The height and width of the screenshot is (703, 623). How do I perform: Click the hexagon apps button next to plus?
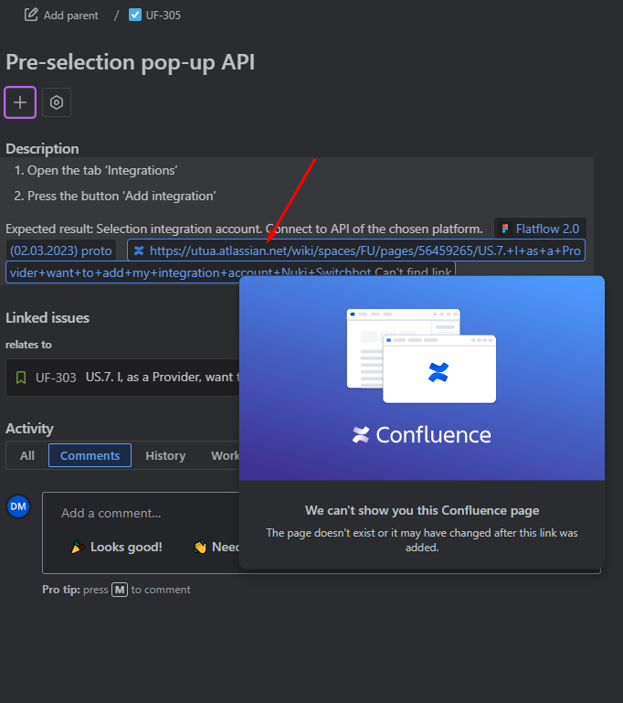click(x=57, y=102)
